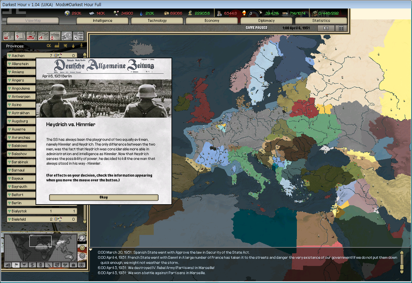Image resolution: width=412 pixels, height=283 pixels.
Task: Select the Allenstein province entry
Action: (21, 64)
